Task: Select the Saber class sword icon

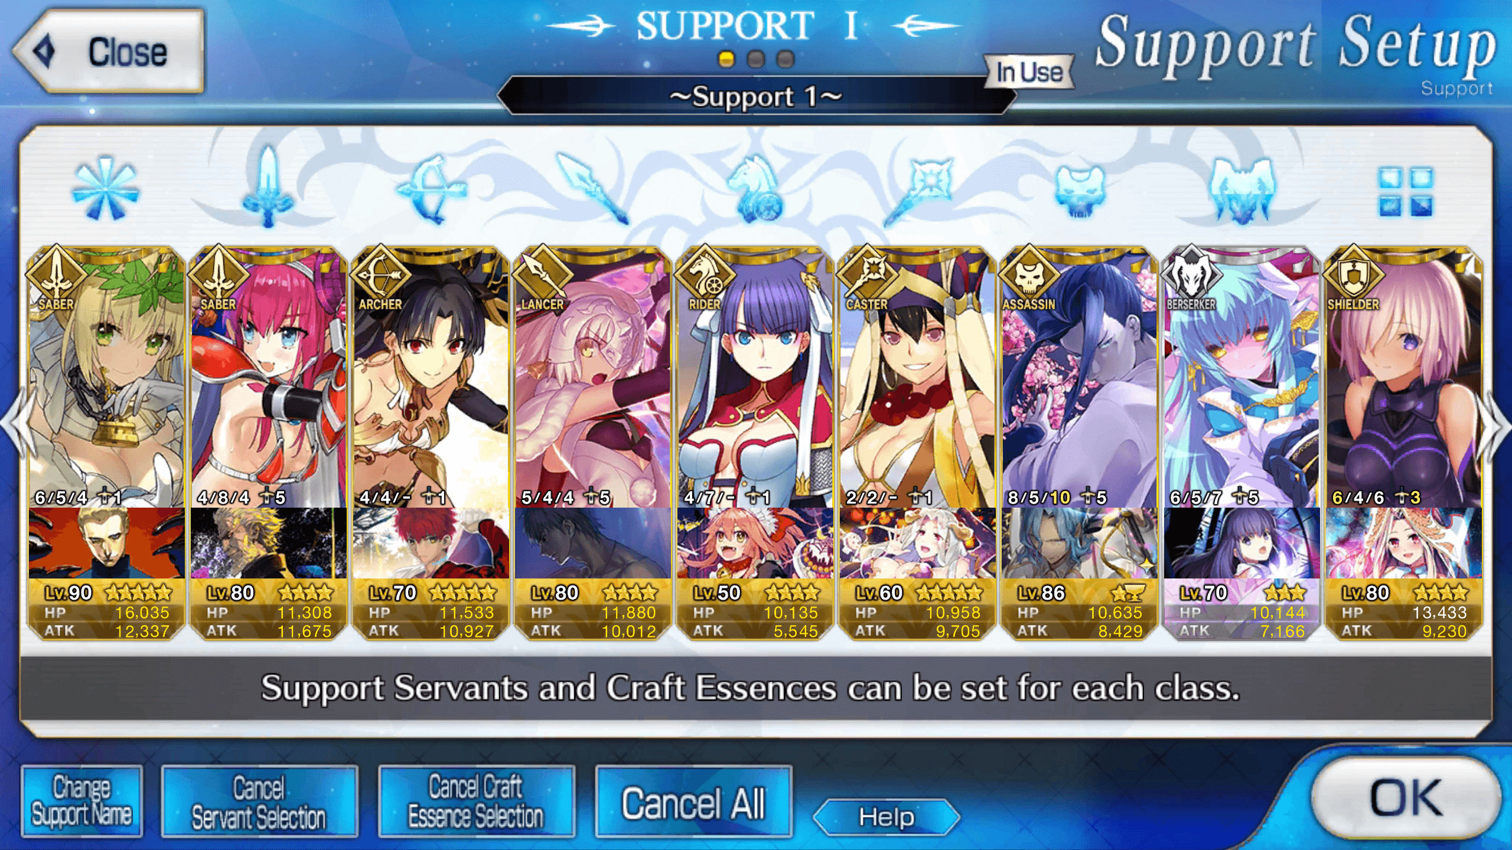Action: coord(268,188)
